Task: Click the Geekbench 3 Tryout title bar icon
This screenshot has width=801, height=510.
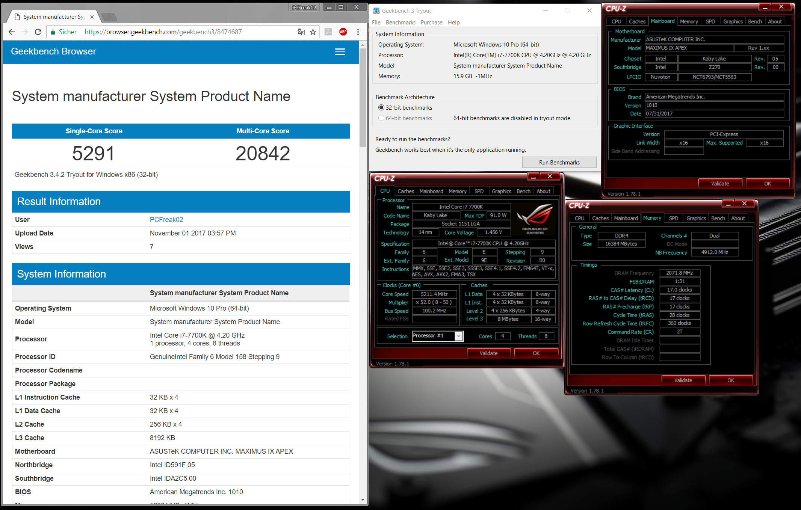Action: click(376, 11)
